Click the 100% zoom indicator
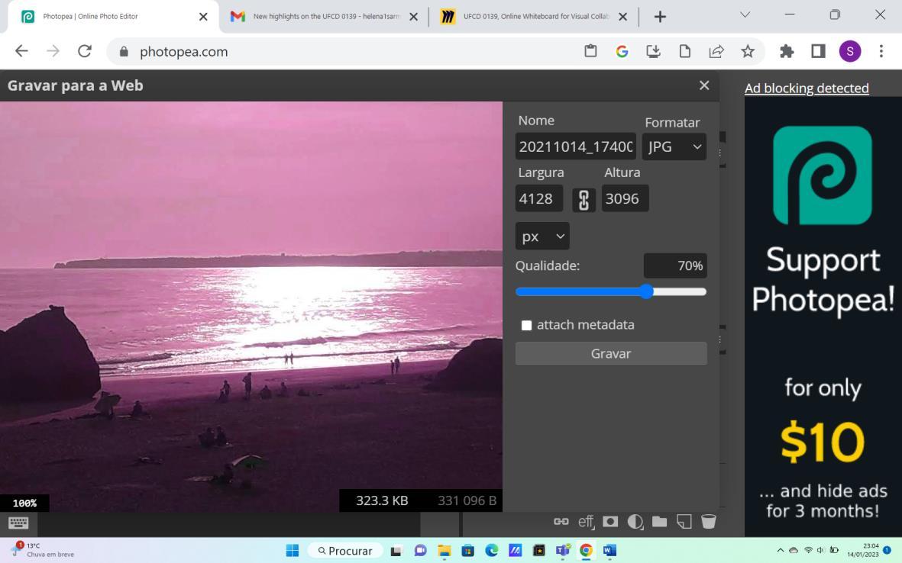 [24, 503]
